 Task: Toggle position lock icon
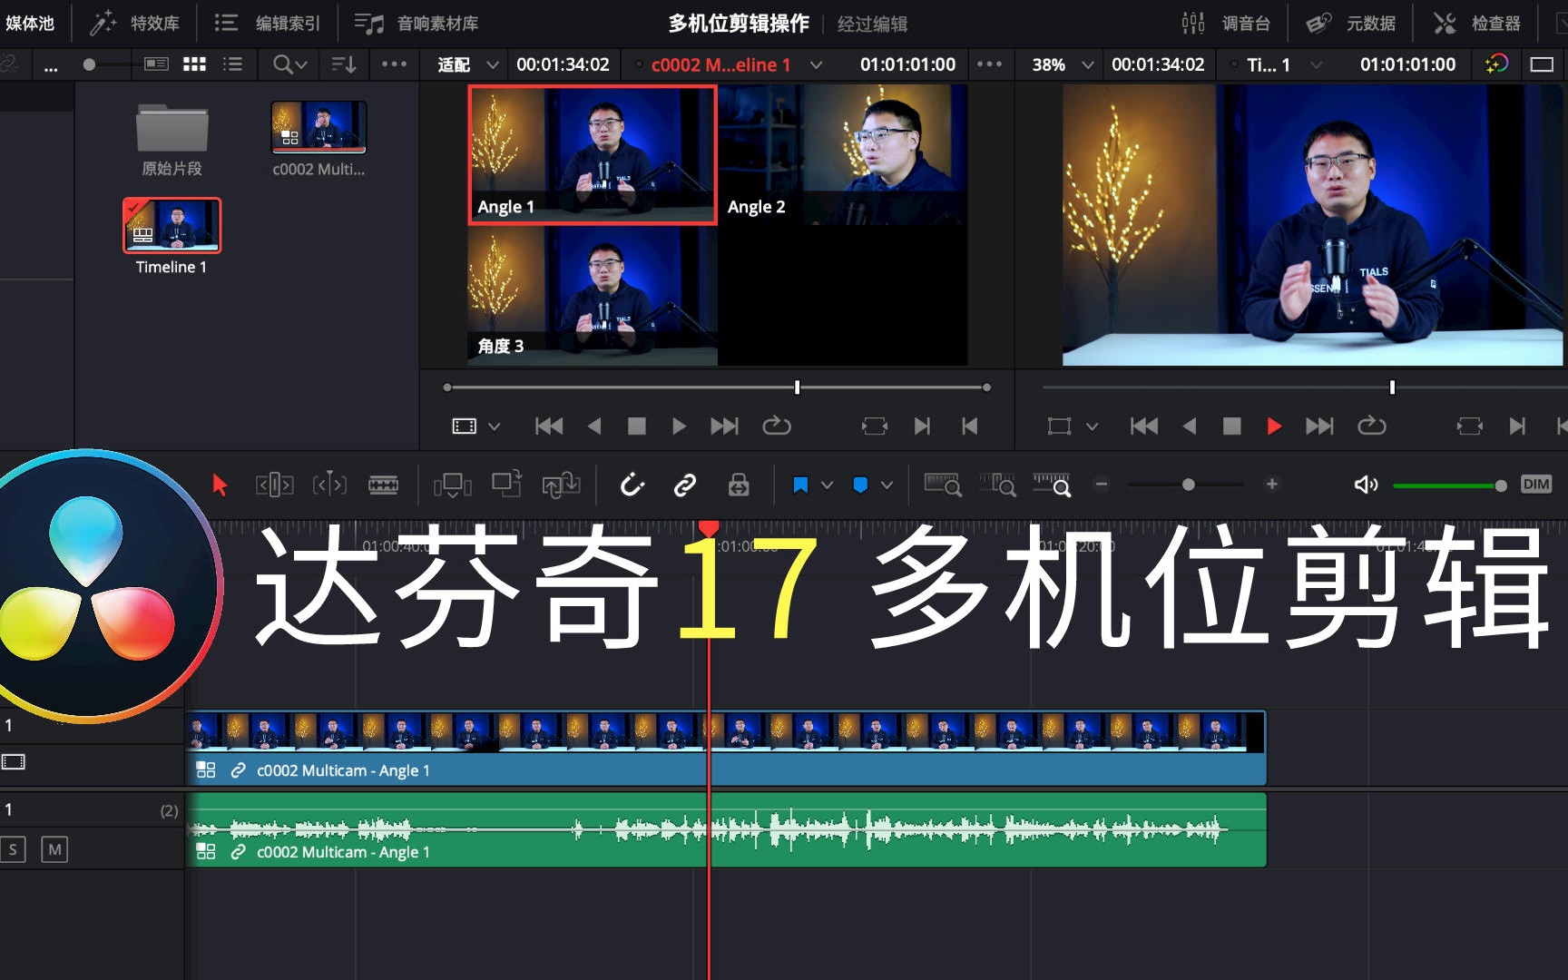pyautogui.click(x=739, y=485)
